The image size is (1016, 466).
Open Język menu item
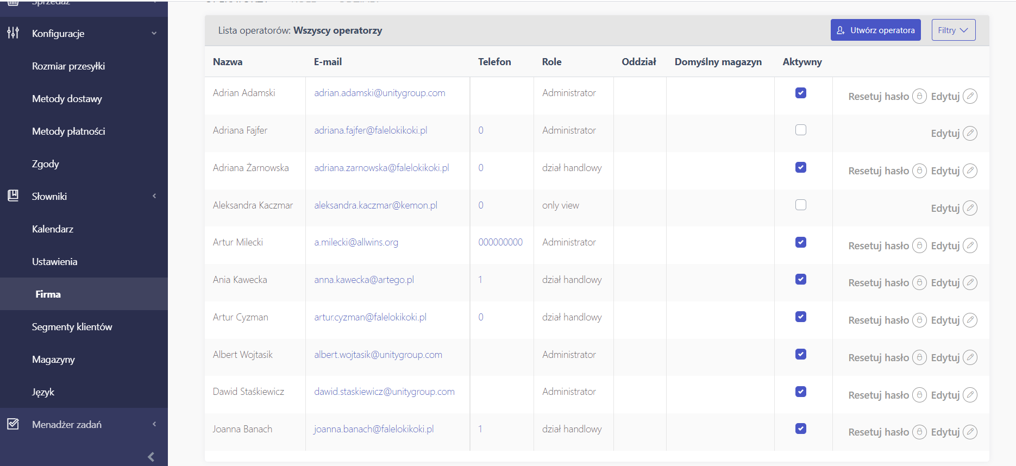point(43,392)
